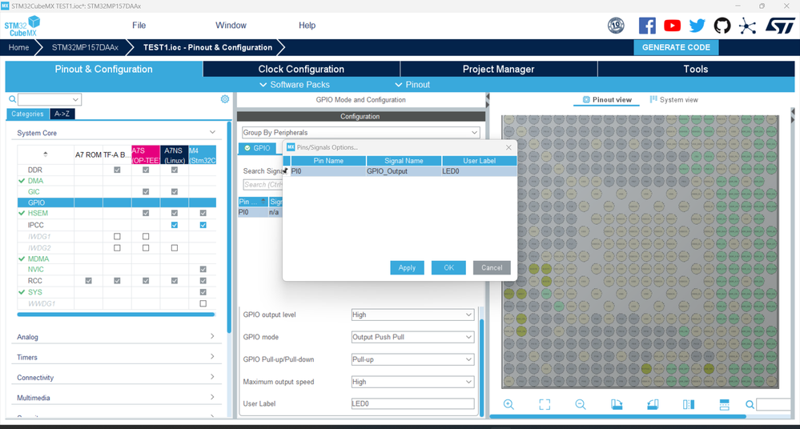Switch to Project Manager tab
This screenshot has width=800, height=429.
click(x=498, y=70)
